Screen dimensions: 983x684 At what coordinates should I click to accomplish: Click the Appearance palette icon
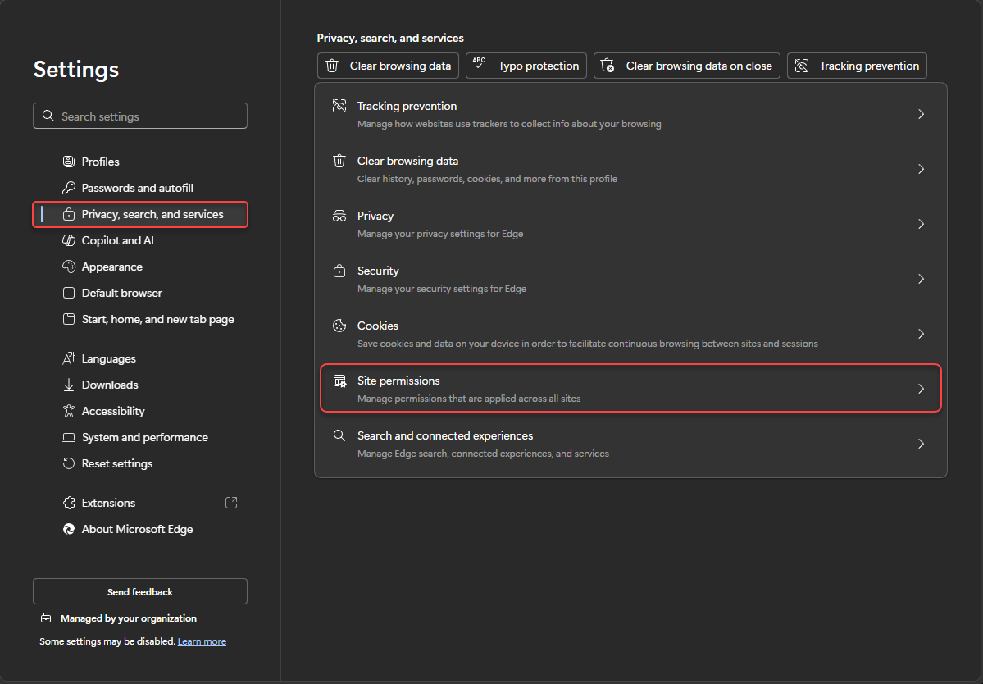tap(69, 267)
